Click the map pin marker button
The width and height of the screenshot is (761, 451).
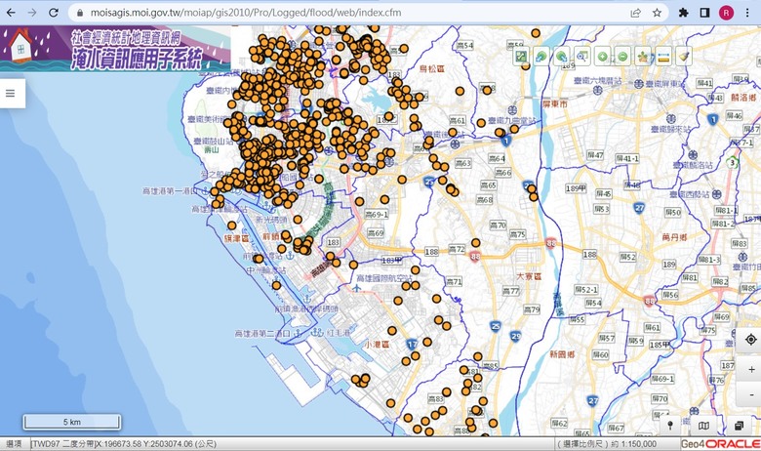pos(670,426)
